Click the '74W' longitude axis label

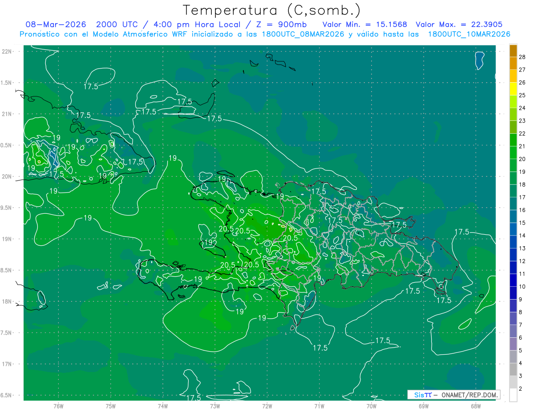[x=163, y=406]
